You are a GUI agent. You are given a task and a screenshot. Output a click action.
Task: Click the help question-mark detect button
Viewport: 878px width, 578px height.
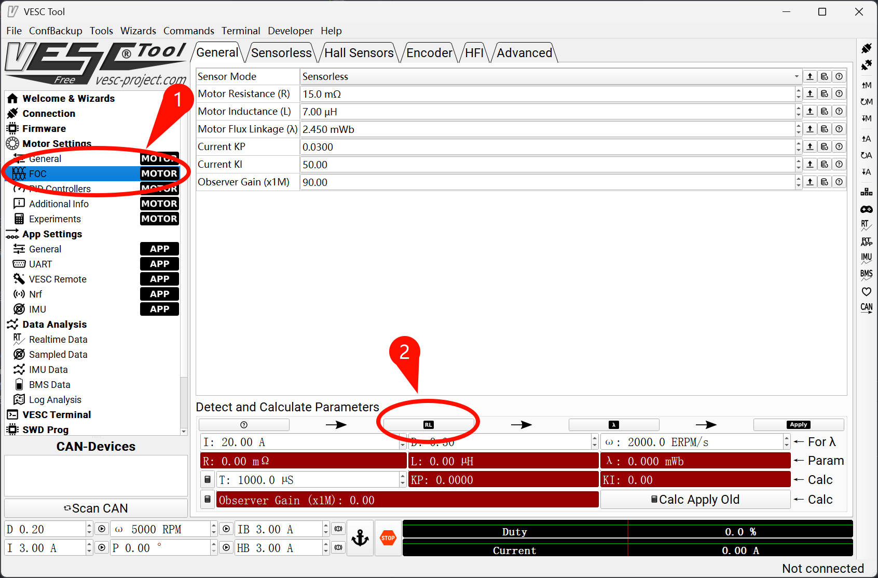(244, 425)
